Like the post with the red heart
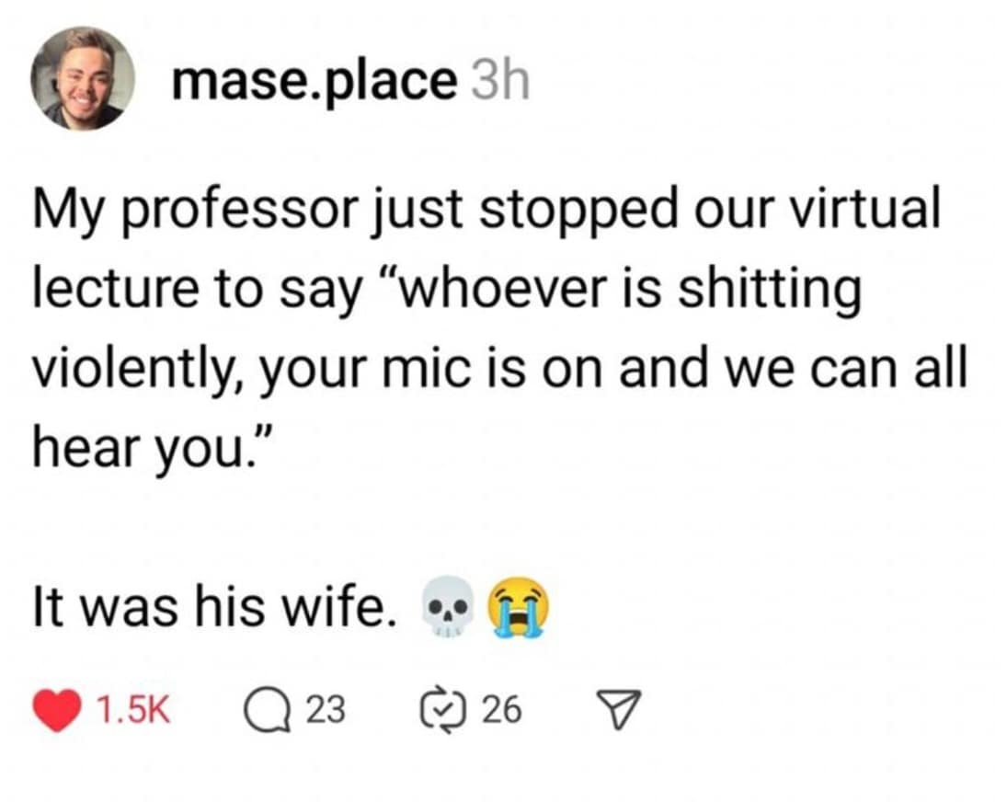The width and height of the screenshot is (1007, 802). (56, 709)
